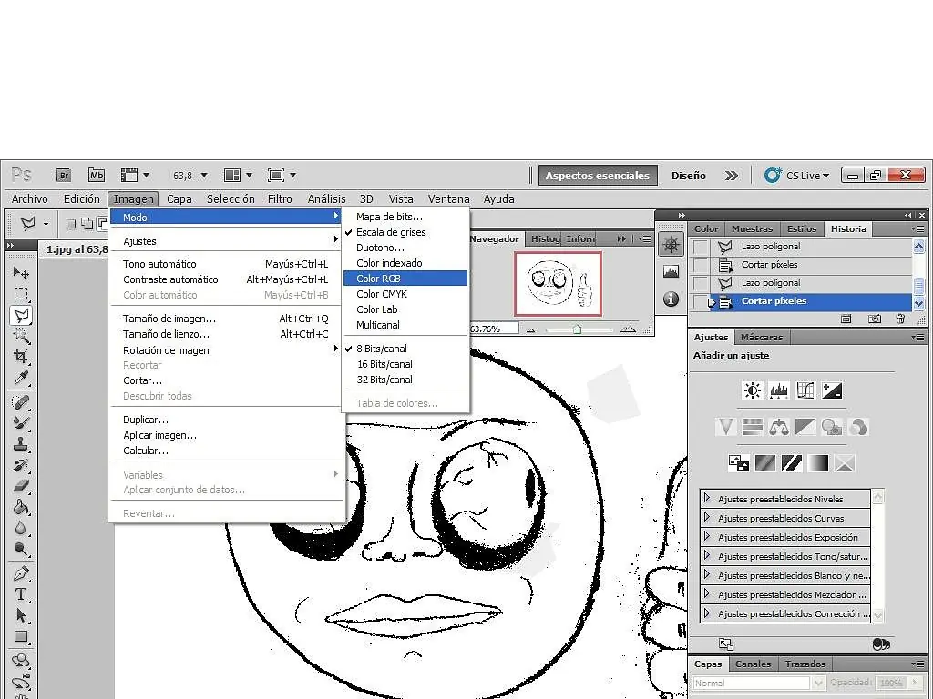Viewport: 933px width, 699px height.
Task: Click the Navigator zoom slider handle
Action: pos(577,329)
